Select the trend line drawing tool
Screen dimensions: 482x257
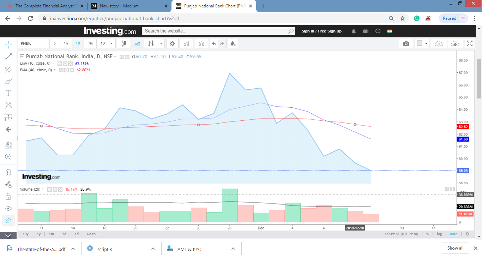(x=8, y=56)
